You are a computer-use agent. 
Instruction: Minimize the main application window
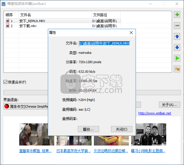click(x=150, y=4)
